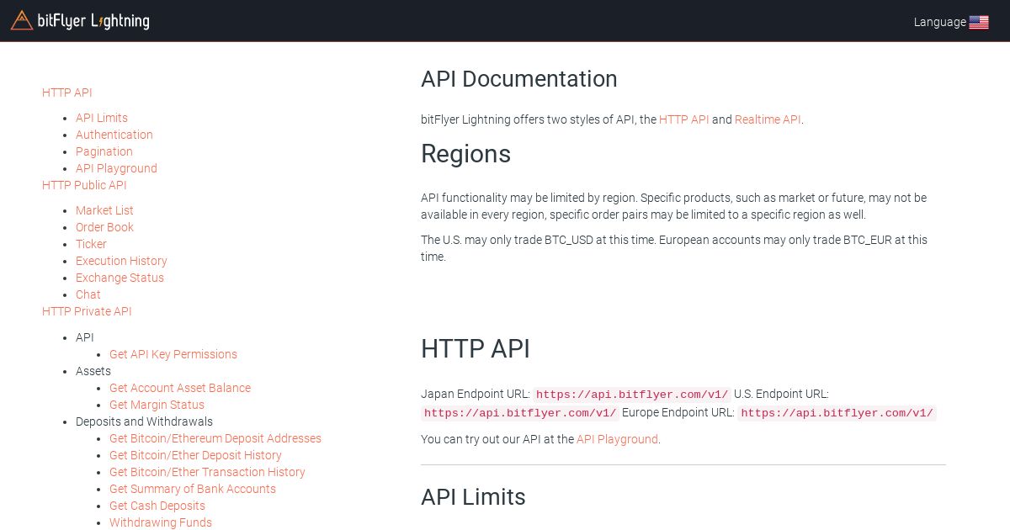Screen dimensions: 1010x530
Task: Click the large HTTP API heading
Action: pos(476,348)
